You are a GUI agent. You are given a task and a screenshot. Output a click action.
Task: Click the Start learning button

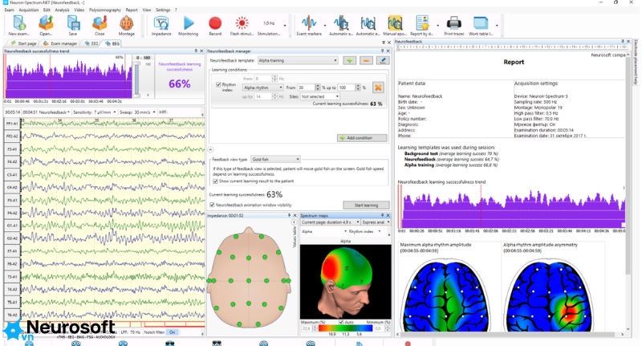(x=366, y=206)
